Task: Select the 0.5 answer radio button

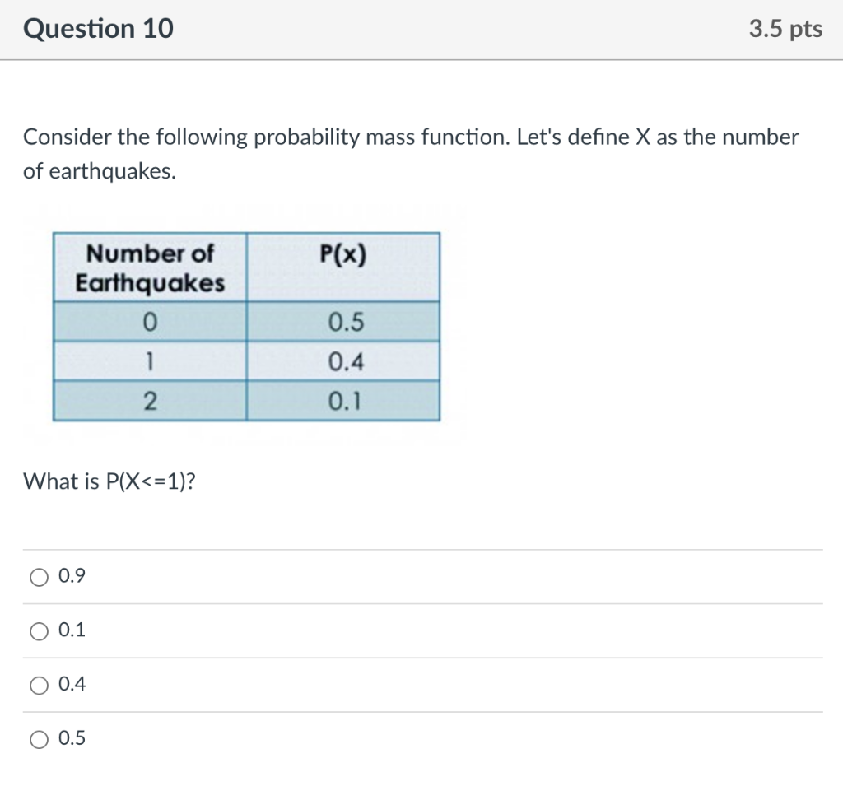Action: pyautogui.click(x=39, y=738)
